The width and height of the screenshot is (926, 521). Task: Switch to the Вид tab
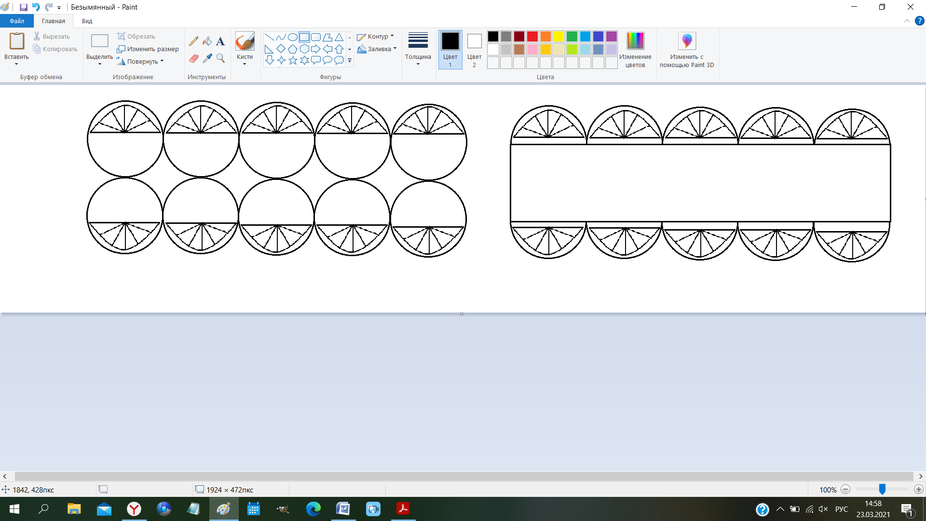[87, 21]
